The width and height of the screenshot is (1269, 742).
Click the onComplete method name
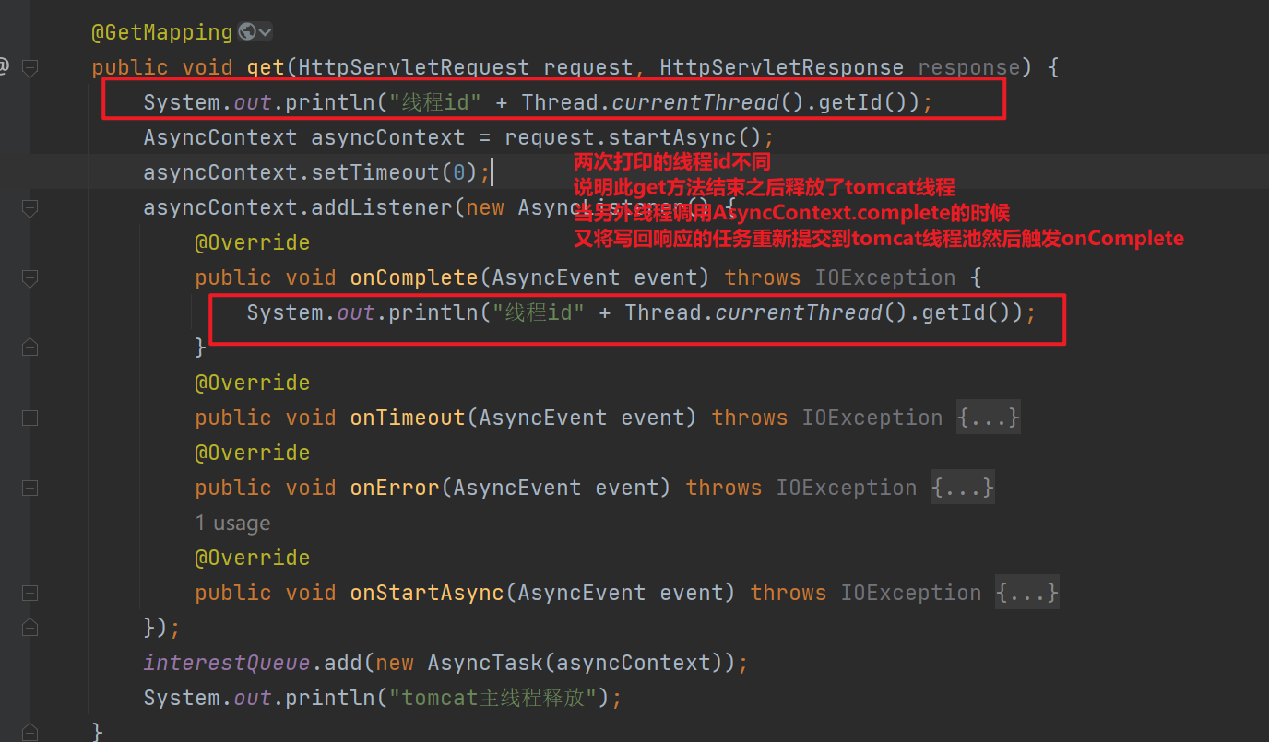(414, 277)
